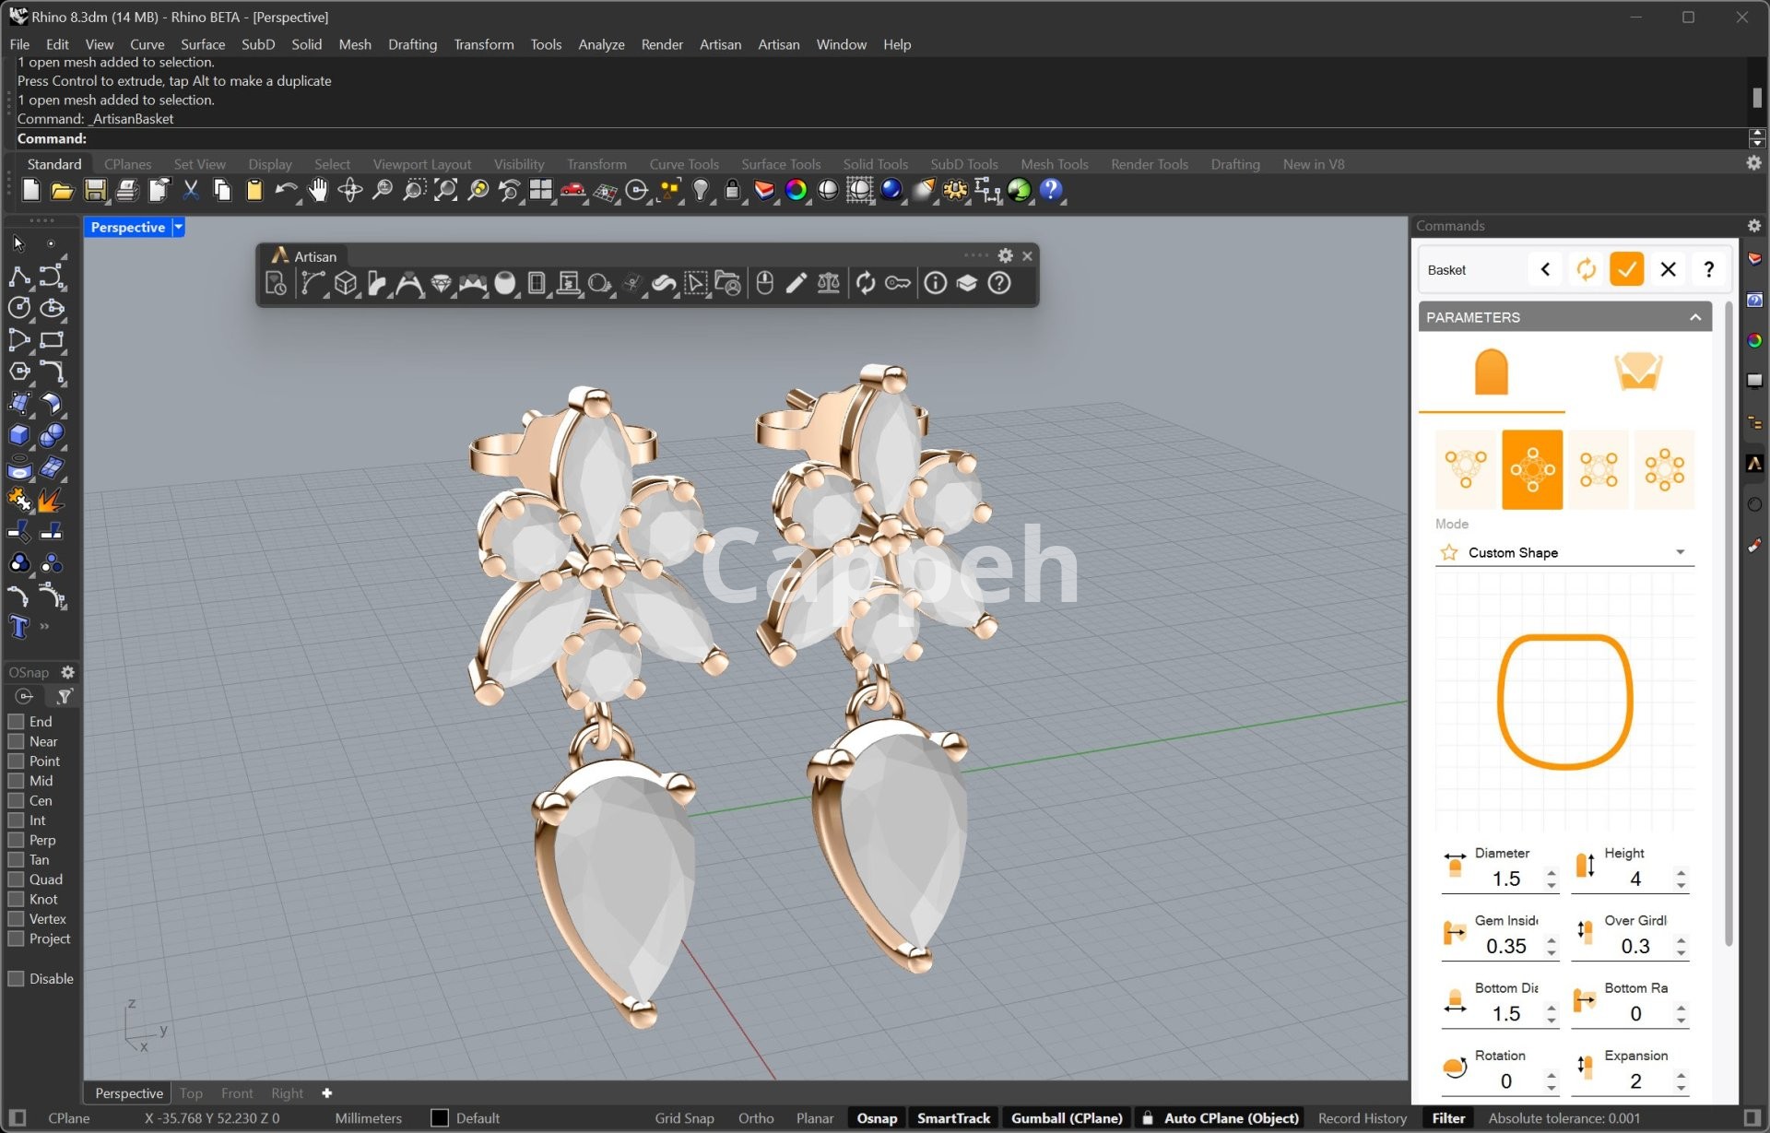Enable the End osnap checkbox

pos(17,722)
